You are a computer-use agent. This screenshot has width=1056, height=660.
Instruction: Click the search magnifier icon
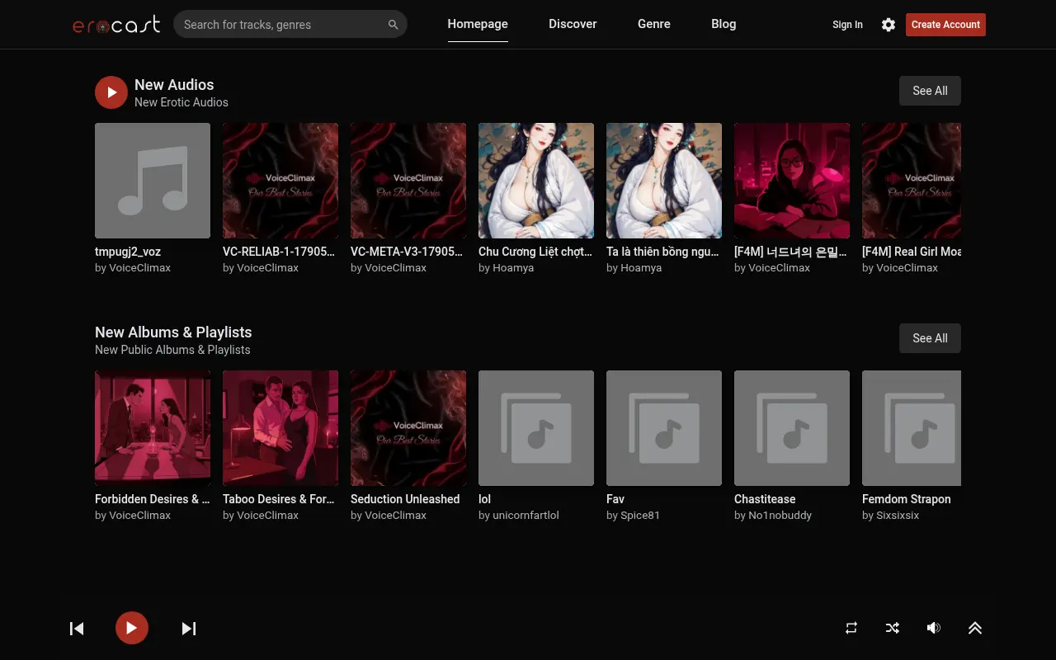click(x=394, y=25)
